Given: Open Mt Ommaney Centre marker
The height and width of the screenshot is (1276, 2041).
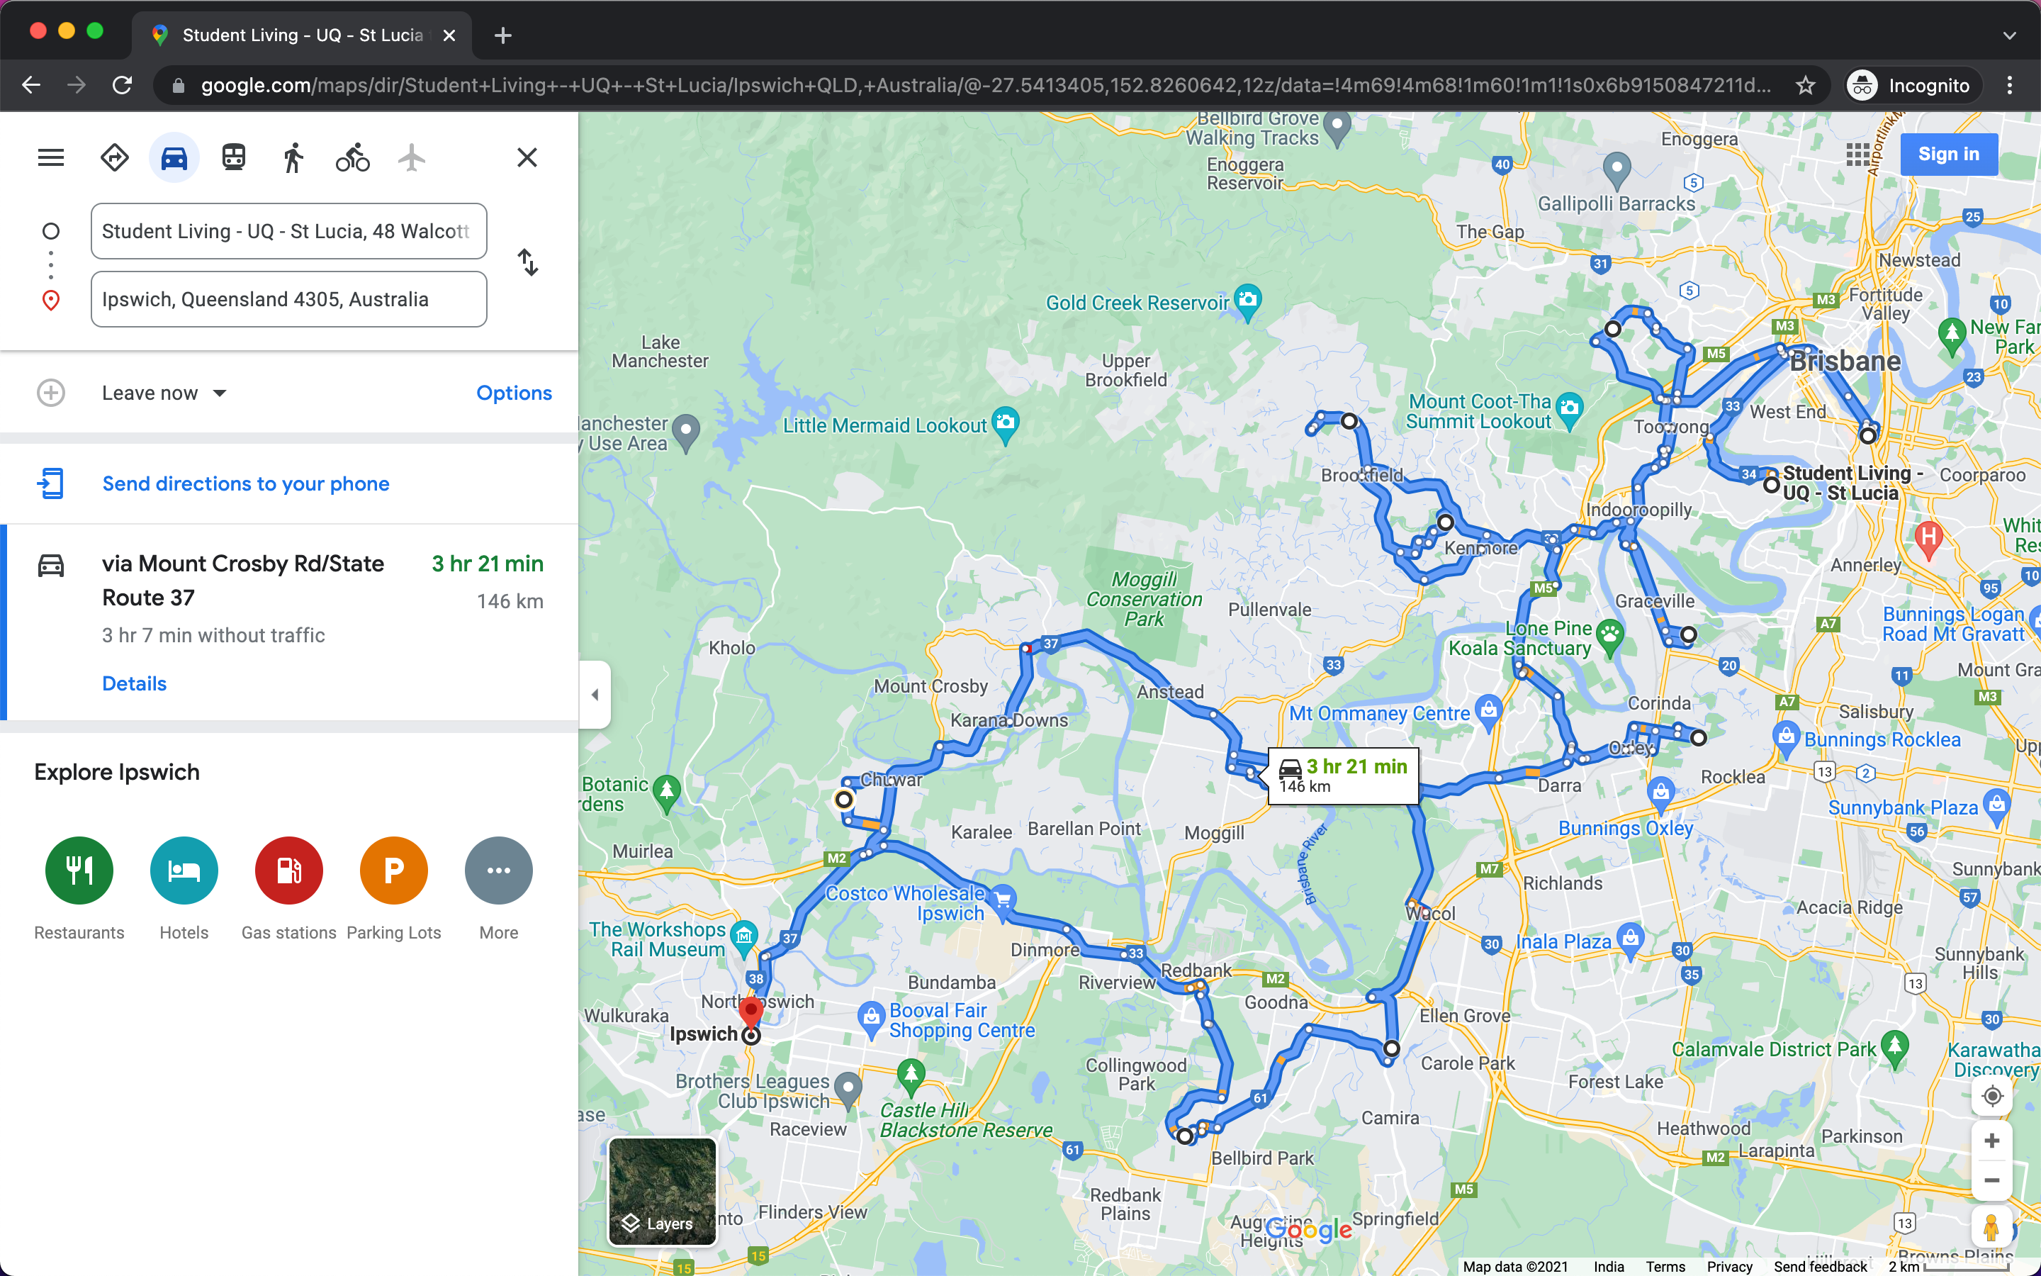Looking at the screenshot, I should pos(1490,712).
